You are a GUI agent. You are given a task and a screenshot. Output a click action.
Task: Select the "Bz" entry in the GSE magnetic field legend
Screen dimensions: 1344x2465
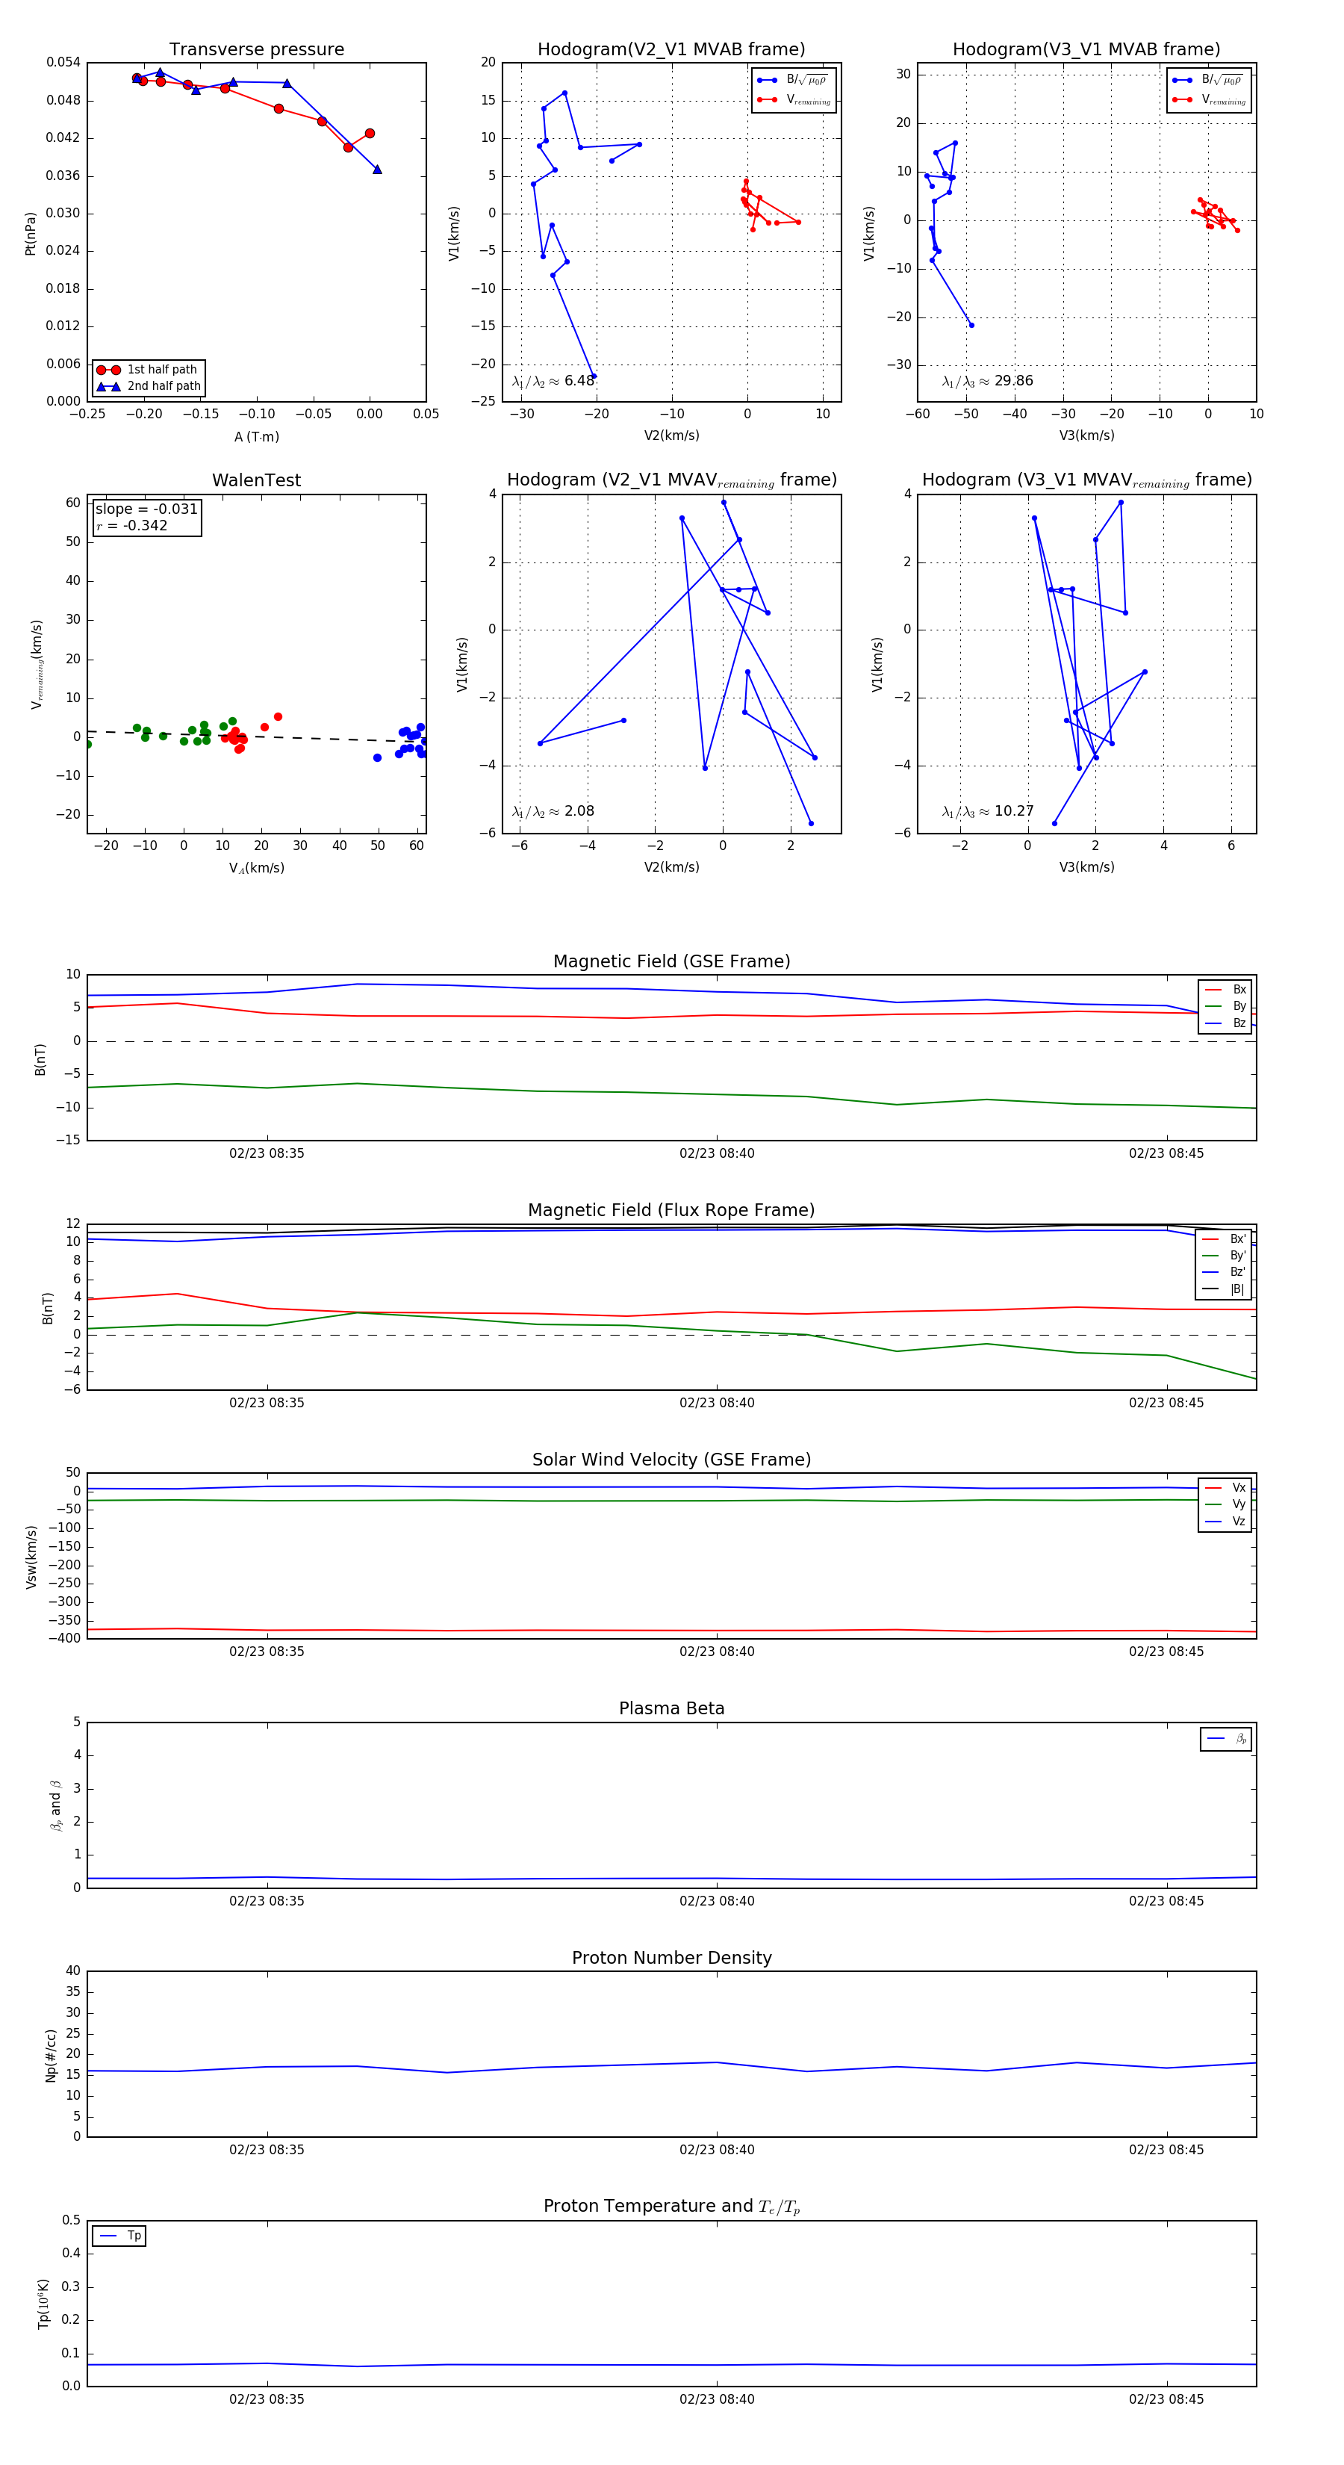pyautogui.click(x=1225, y=1023)
